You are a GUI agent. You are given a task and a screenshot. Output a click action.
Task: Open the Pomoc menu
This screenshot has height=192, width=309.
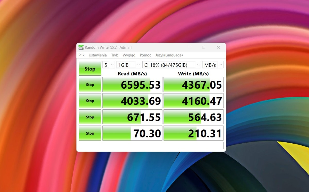click(145, 55)
